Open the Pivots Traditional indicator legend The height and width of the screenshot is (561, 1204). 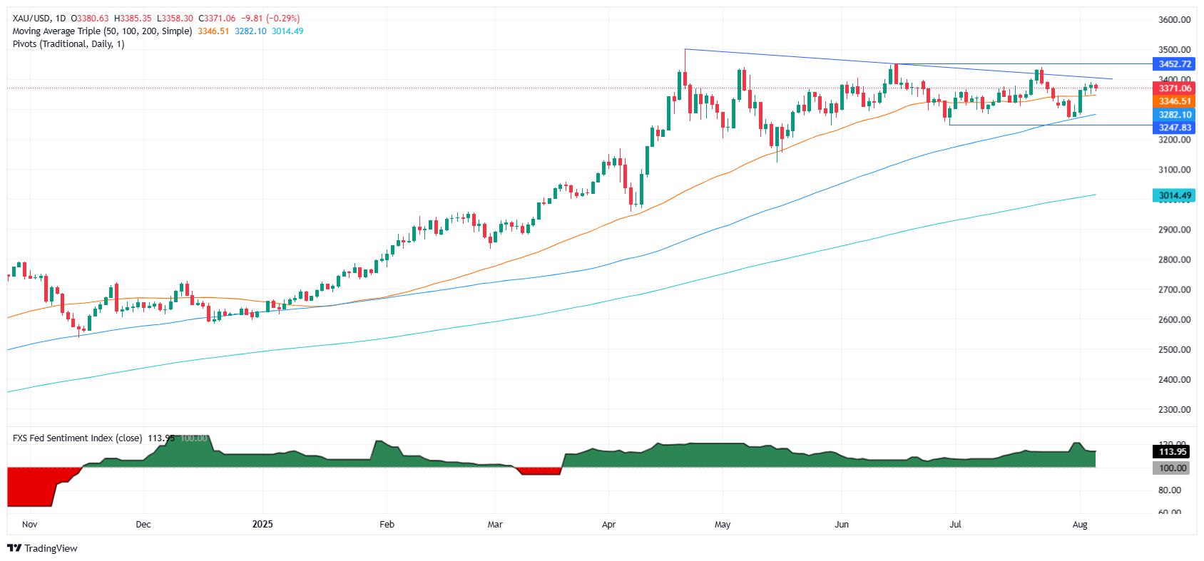[68, 44]
